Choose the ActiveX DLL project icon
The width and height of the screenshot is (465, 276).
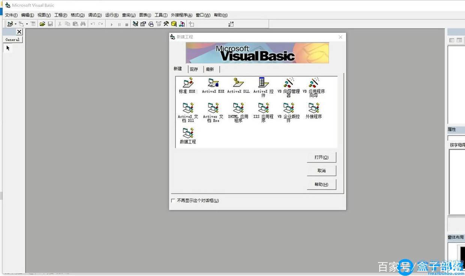(x=238, y=86)
